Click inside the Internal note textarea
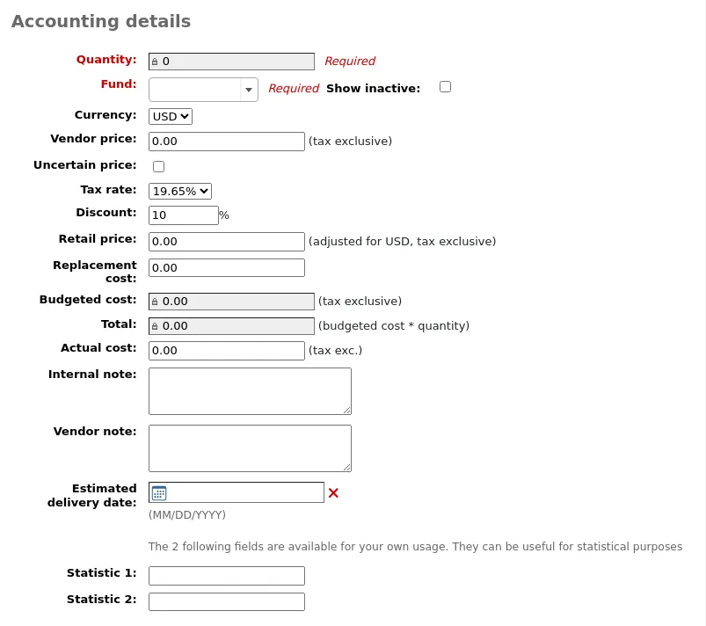Image resolution: width=706 pixels, height=626 pixels. coord(250,391)
